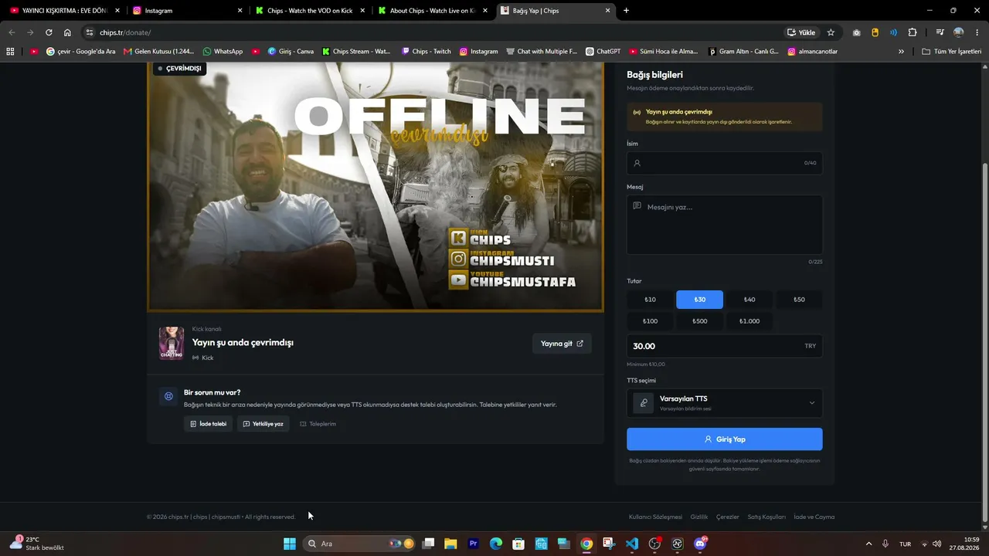
Task: Click the site info icon in address bar
Action: point(89,32)
